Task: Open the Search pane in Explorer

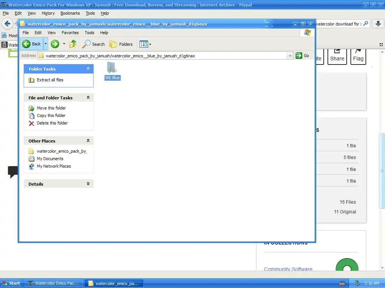Action: click(x=94, y=44)
